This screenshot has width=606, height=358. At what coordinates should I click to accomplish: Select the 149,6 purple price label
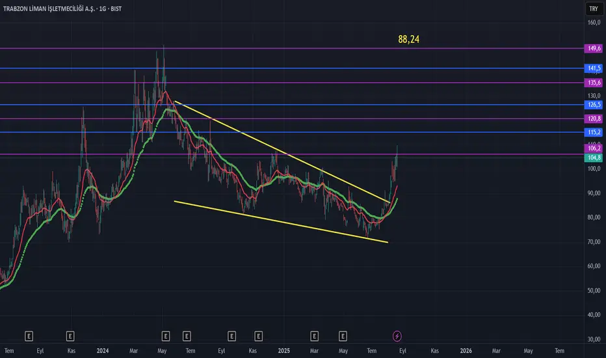(x=594, y=48)
